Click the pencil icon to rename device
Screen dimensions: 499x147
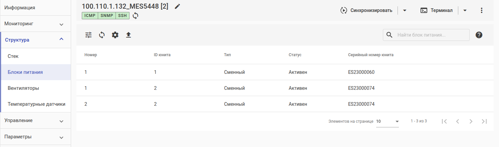pos(177,6)
